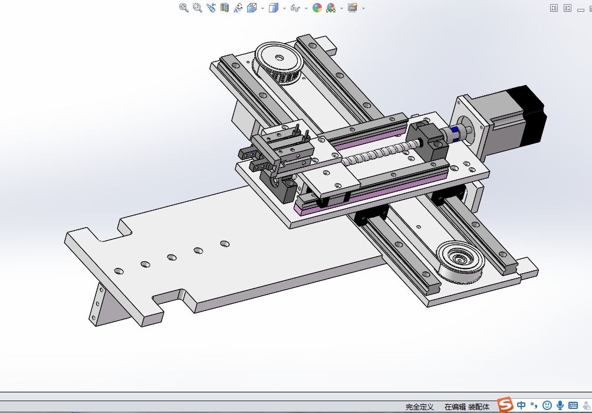Viewport: 592px width, 413px height.
Task: Expand the Apply Scene dropdown arrow
Action: pos(341,8)
